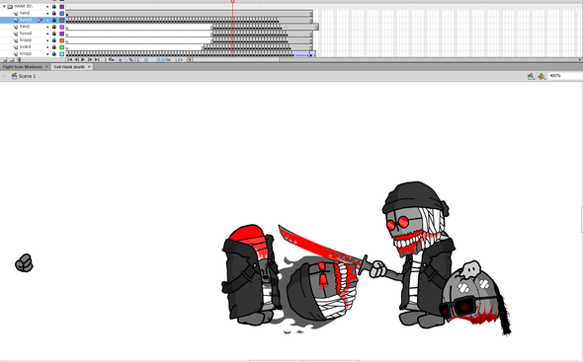The height and width of the screenshot is (362, 583).
Task: Enable Onion Skin Outlines icon
Action: (x=125, y=60)
